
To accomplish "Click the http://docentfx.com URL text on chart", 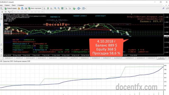I will click(150, 19).
